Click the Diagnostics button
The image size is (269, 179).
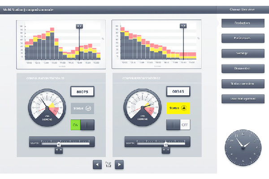[243, 68]
